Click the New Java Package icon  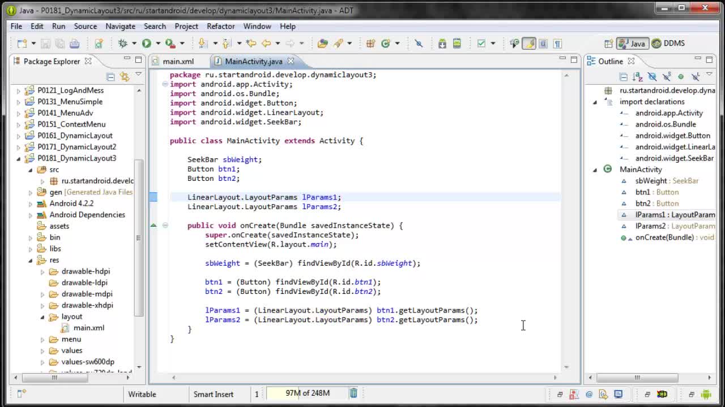[370, 44]
